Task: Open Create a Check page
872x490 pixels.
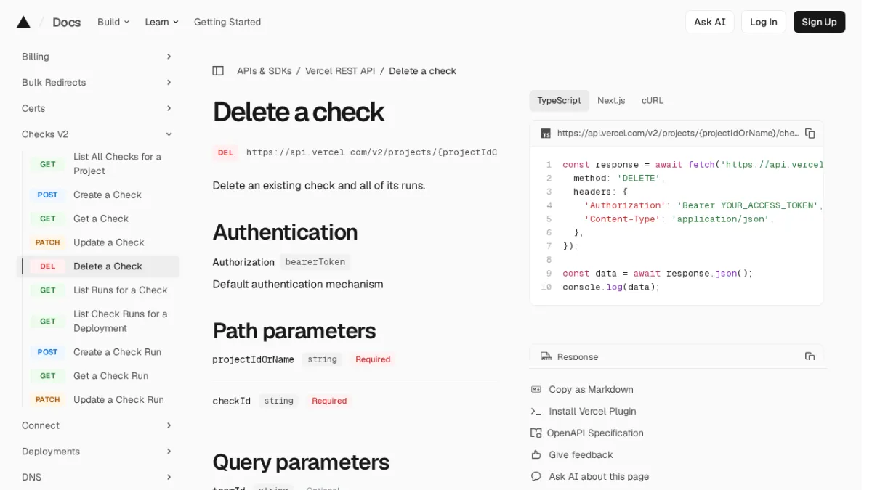Action: pos(108,195)
